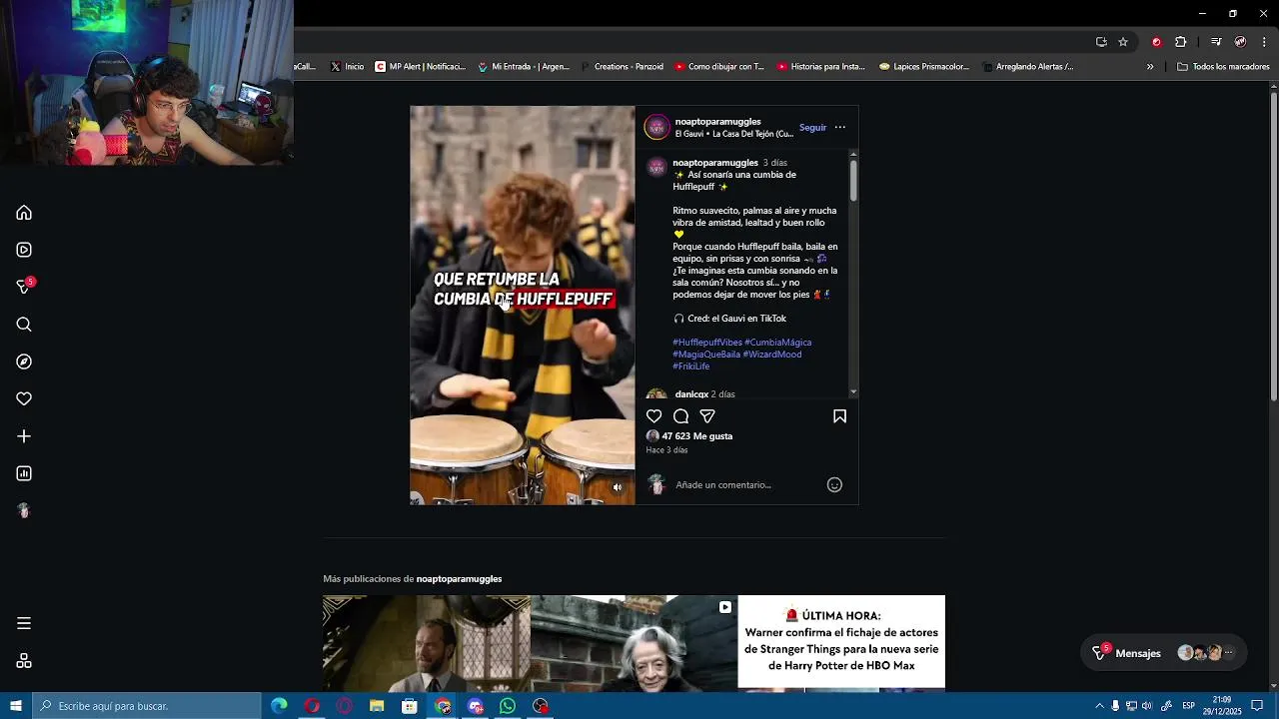Open the ÚLTIMA HORA Warner post thumbnail

point(841,643)
